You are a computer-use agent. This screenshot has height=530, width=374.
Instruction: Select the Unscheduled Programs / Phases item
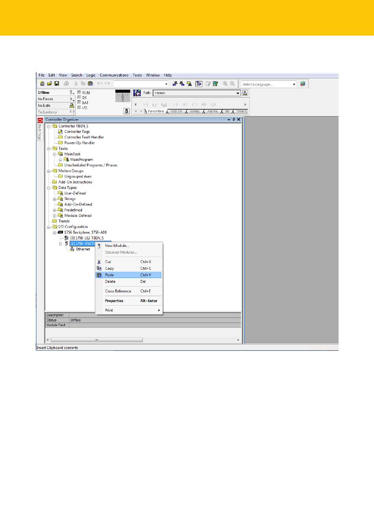click(91, 165)
